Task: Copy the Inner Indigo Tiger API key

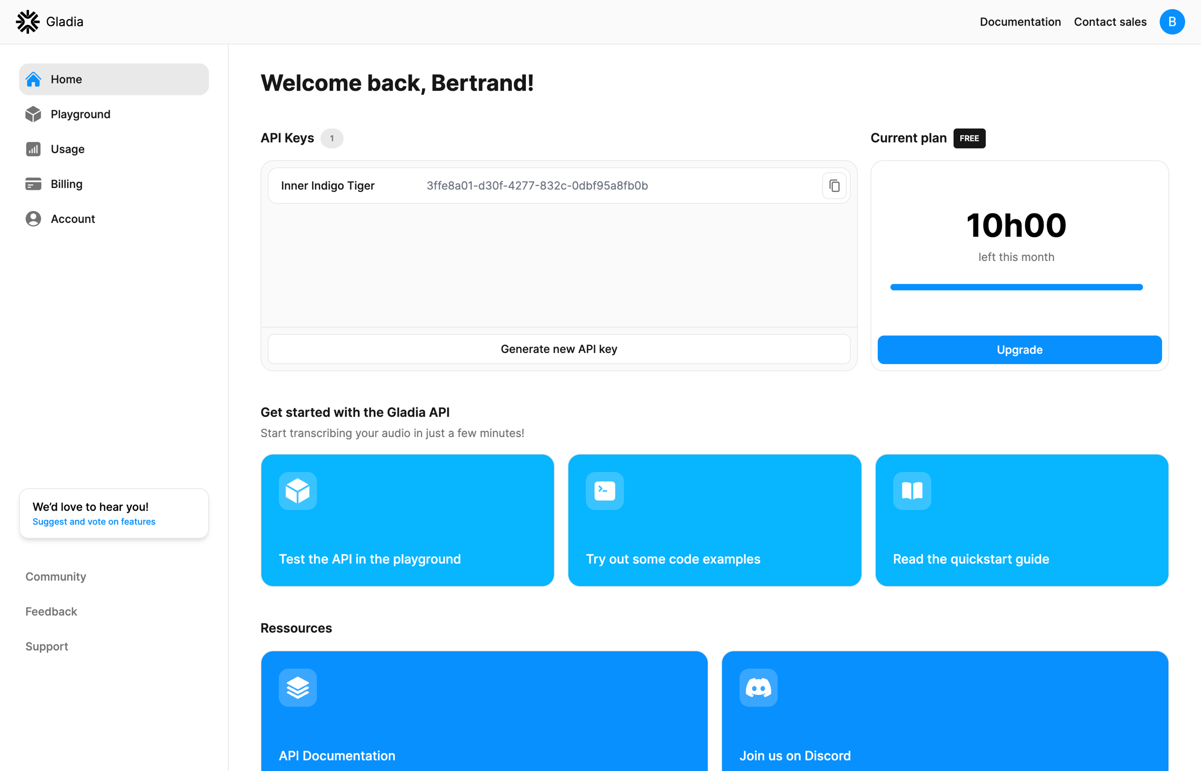Action: (834, 185)
